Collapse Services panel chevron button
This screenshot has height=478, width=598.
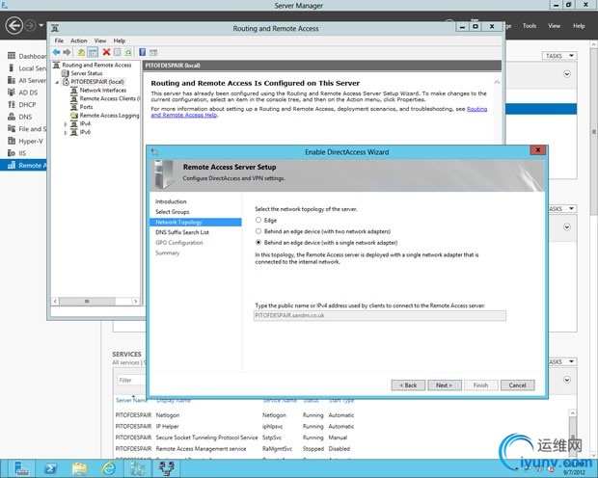pos(567,380)
